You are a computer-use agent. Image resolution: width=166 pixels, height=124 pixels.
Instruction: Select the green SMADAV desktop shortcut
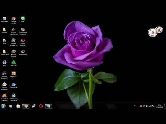coord(13,63)
